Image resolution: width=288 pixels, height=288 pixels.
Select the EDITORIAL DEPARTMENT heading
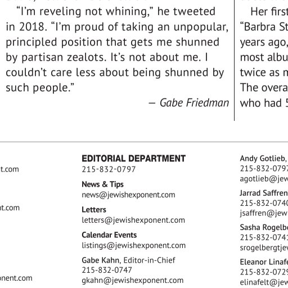click(x=134, y=159)
